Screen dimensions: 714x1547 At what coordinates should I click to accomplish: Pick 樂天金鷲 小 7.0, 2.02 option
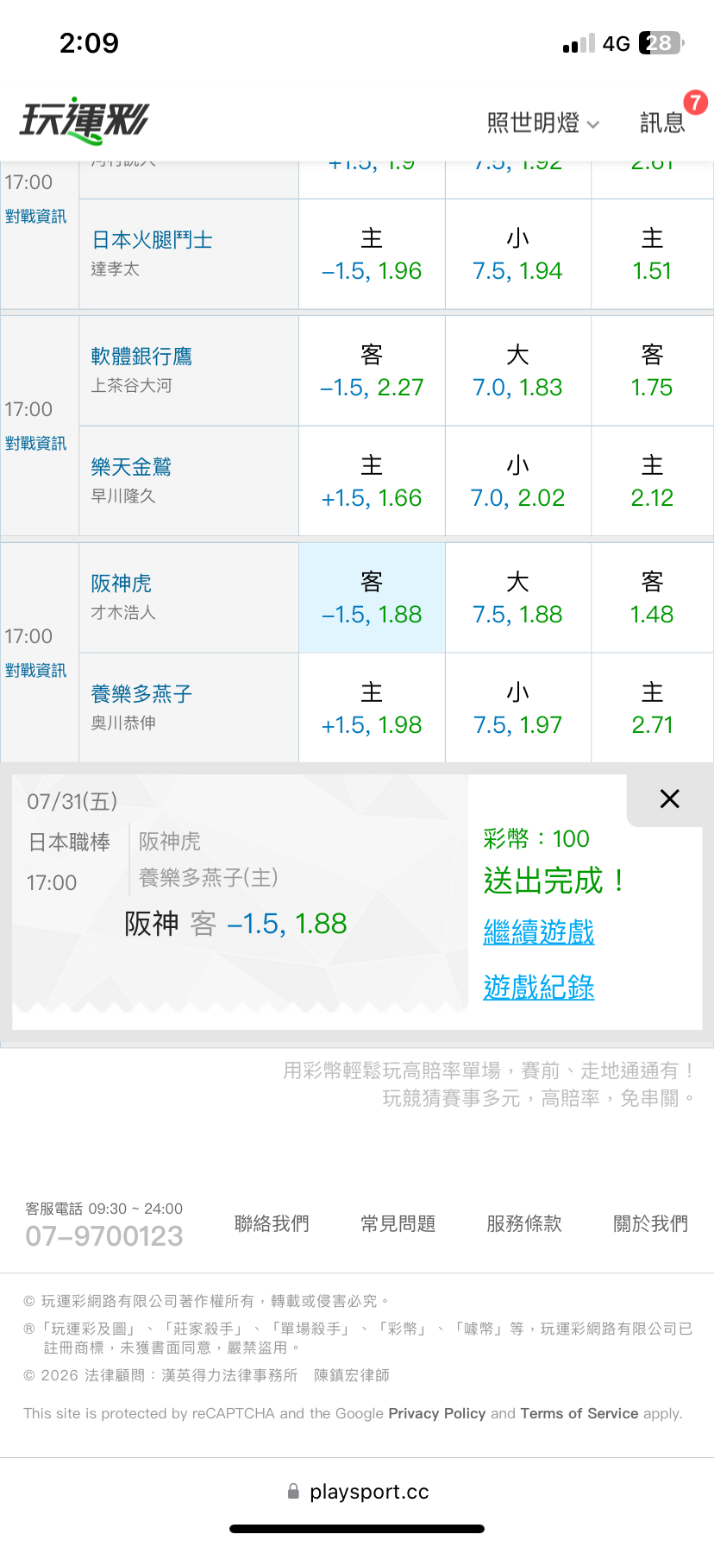click(x=517, y=481)
